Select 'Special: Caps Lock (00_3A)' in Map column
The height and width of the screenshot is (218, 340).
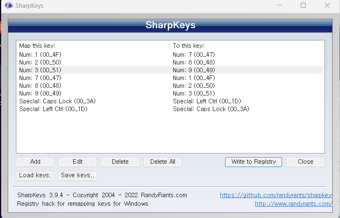[58, 101]
